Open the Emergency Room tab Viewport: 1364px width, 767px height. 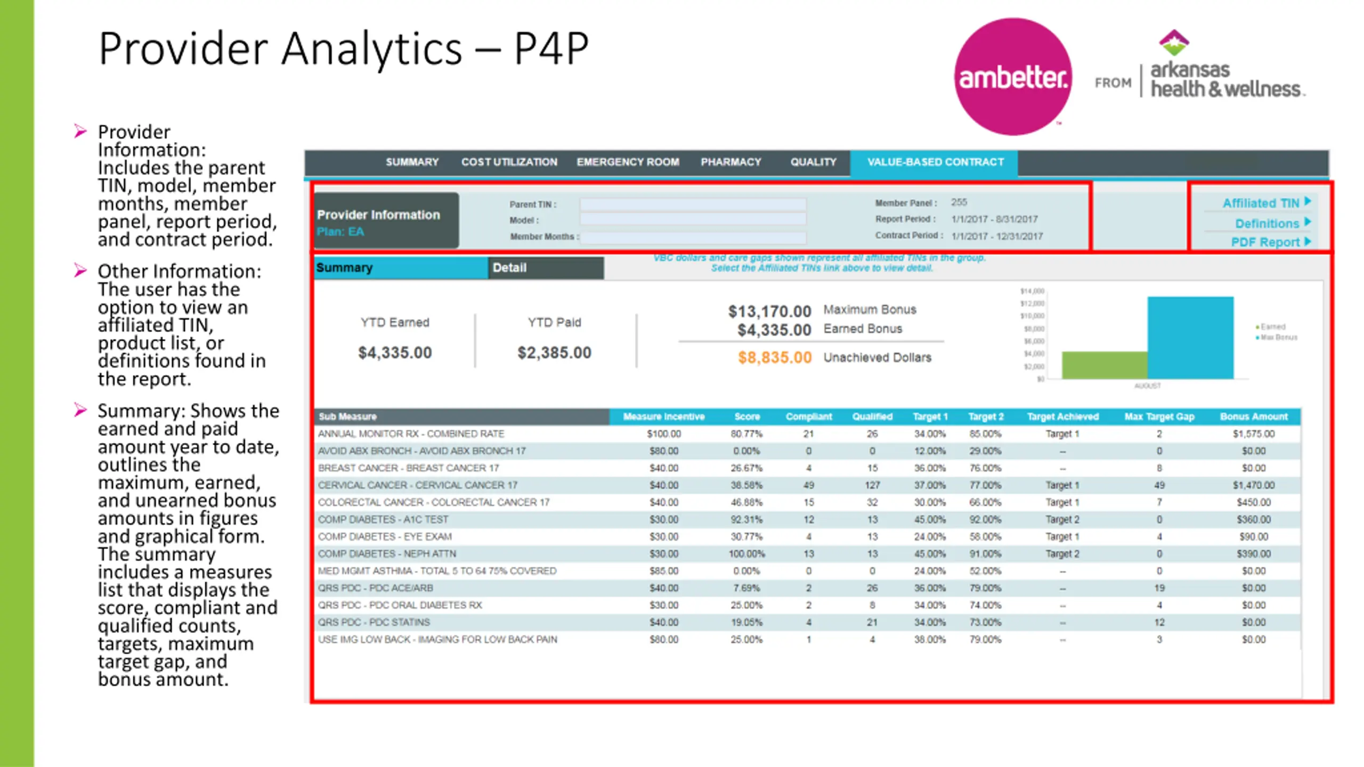pyautogui.click(x=628, y=162)
